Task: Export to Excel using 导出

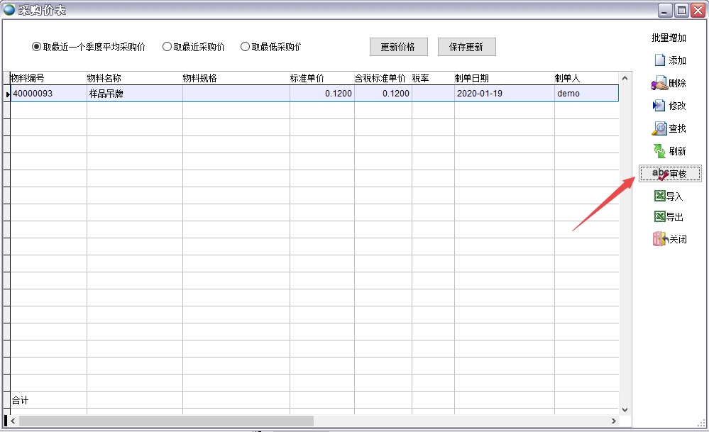Action: pos(669,217)
